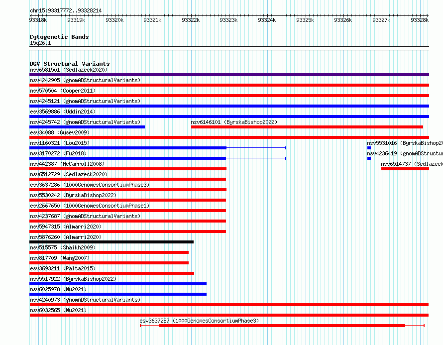
Task: Open the nsv1160321 (Lou2015) label
Action: tap(60, 143)
